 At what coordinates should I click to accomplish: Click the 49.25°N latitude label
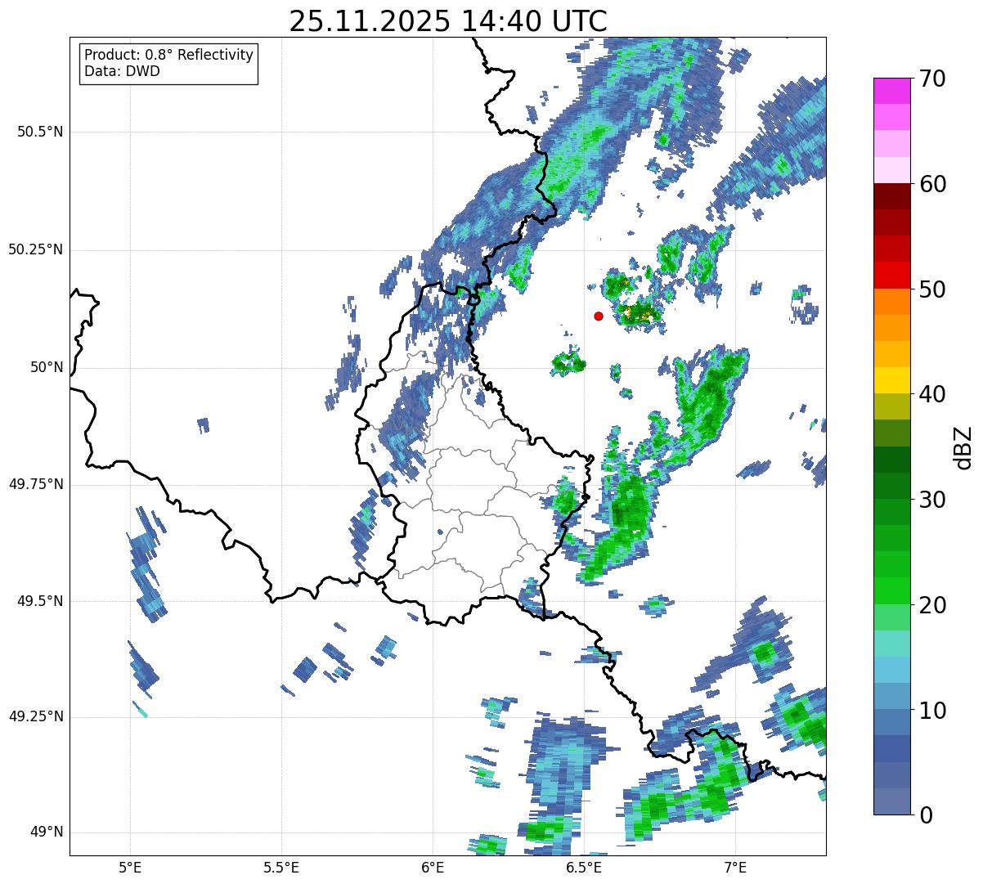click(x=35, y=717)
